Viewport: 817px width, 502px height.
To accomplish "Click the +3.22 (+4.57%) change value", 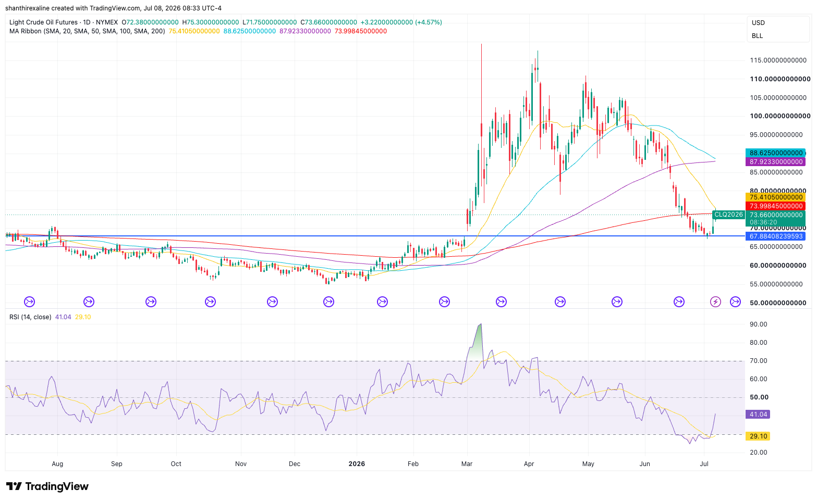I will click(401, 22).
